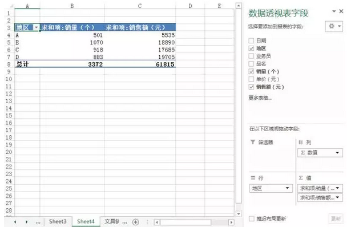The width and height of the screenshot is (347, 227).
Task: Select the 总计 row label cell
Action: [x=27, y=64]
